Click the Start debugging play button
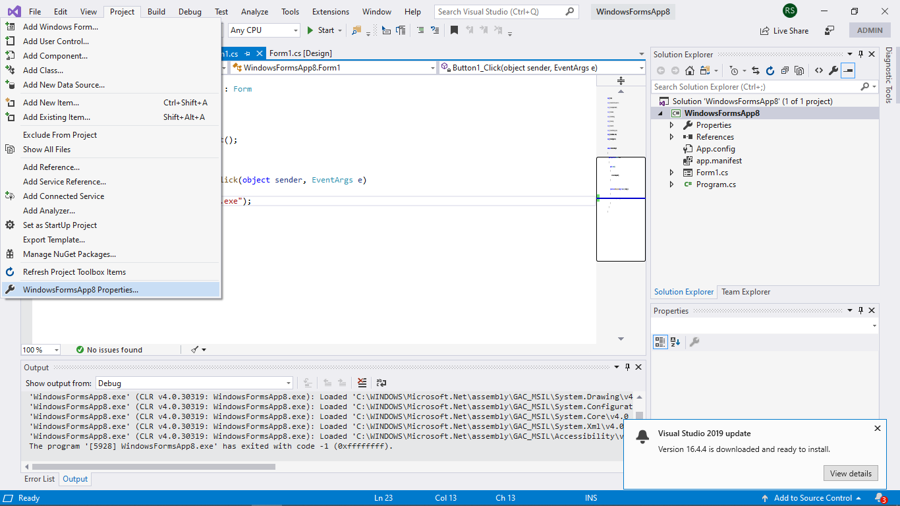 point(310,30)
